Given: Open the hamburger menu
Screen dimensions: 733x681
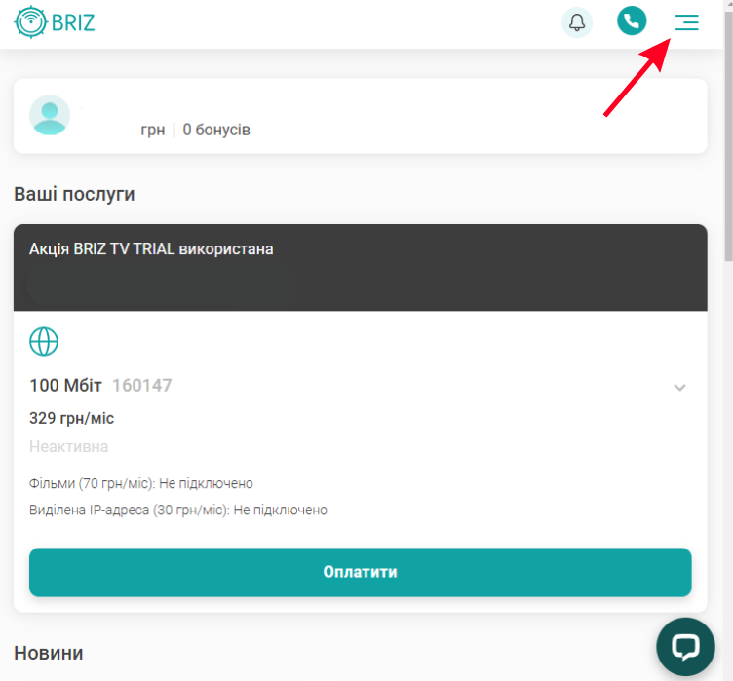Looking at the screenshot, I should tap(686, 22).
